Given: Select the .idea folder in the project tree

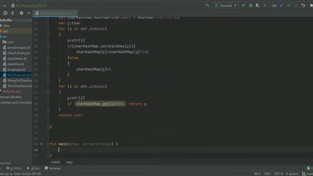Looking at the screenshot, I should click(x=6, y=25).
